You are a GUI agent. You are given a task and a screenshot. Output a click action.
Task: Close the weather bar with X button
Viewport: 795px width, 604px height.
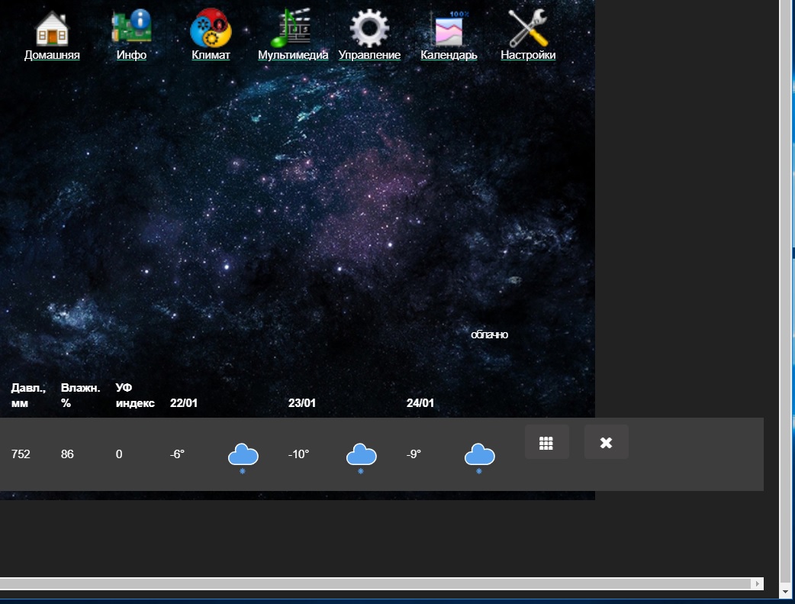(x=606, y=442)
